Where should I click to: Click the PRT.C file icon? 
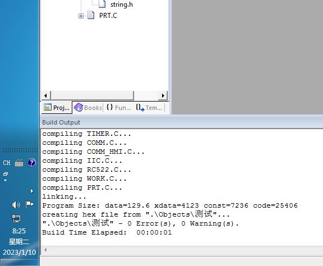pyautogui.click(x=91, y=15)
